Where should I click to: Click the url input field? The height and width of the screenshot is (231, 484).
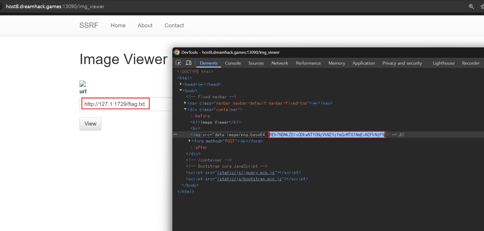125,104
